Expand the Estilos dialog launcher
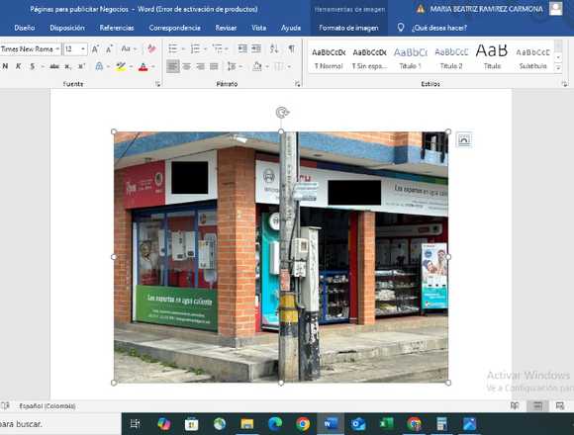This screenshot has height=435, width=574. click(565, 84)
